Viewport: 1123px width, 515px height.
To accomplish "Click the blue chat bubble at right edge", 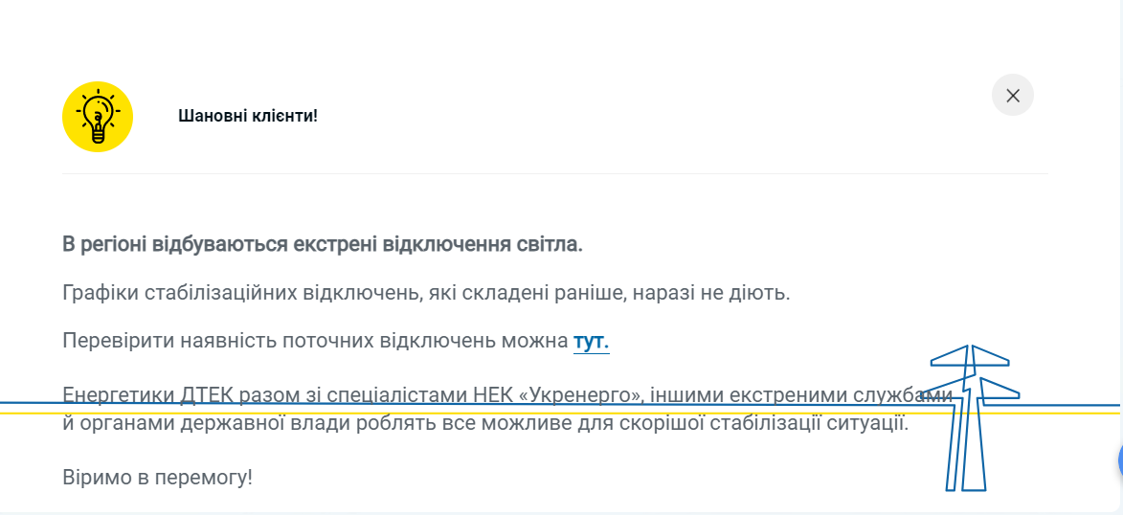I will coord(1119,461).
